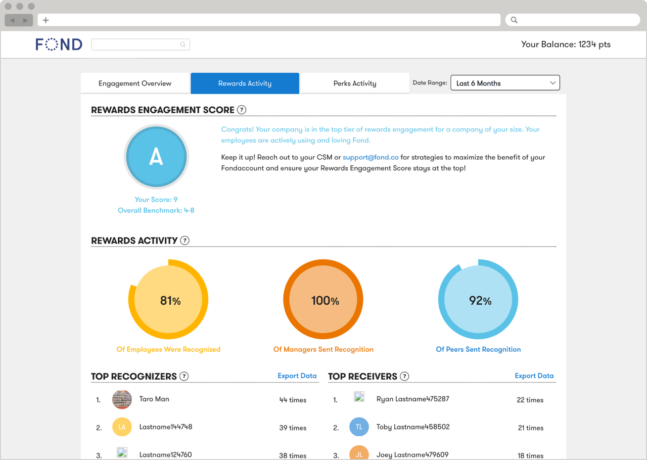Click '39 times' count
This screenshot has height=460, width=647.
click(x=293, y=428)
